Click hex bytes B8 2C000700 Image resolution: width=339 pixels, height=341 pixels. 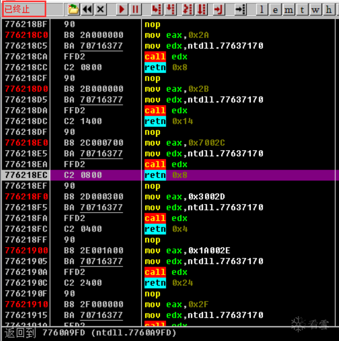pyautogui.click(x=94, y=143)
